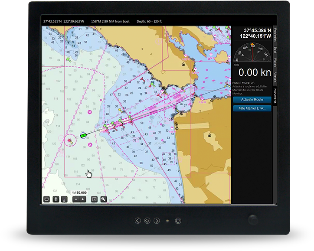Screen dimensions: 314x251
Task: Switch to the Boat side tab
Action: pyautogui.click(x=275, y=50)
